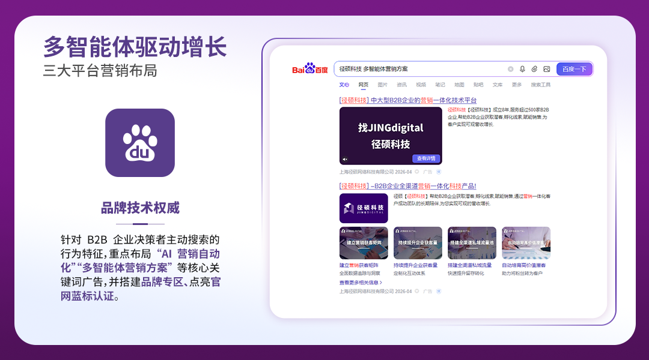This screenshot has height=360, width=649.
Task: Follow the 建立营销获客矩阵 text link
Action: tap(359, 265)
